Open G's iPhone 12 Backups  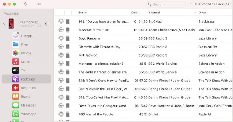pyautogui.click(x=209, y=4)
